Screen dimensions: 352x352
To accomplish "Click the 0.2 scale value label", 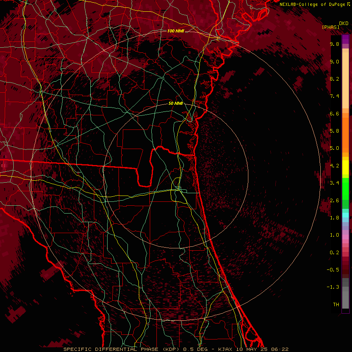I will (x=334, y=252).
